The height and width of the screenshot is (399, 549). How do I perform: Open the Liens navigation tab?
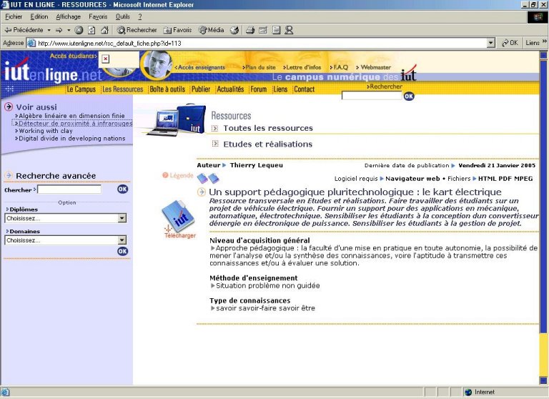pyautogui.click(x=280, y=89)
